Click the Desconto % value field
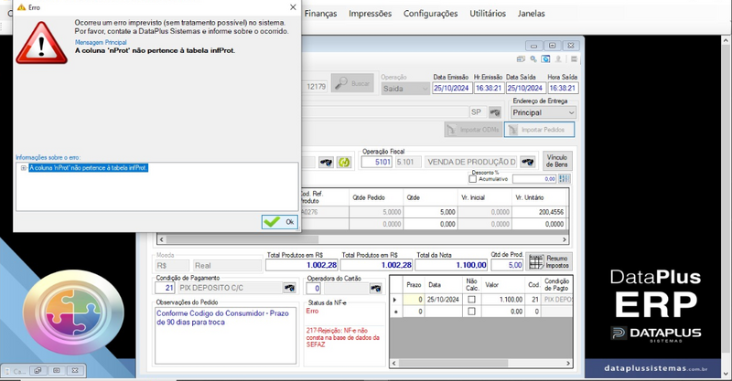Screen dimensions: 732x381 coord(534,179)
